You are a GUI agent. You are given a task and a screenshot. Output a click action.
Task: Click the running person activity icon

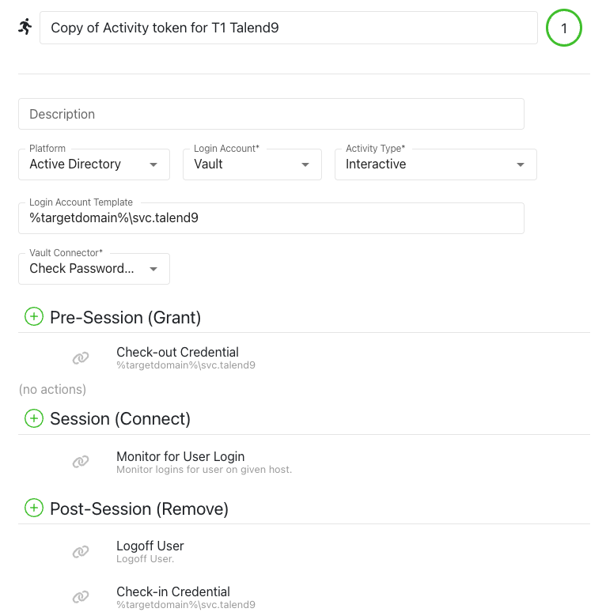(25, 27)
